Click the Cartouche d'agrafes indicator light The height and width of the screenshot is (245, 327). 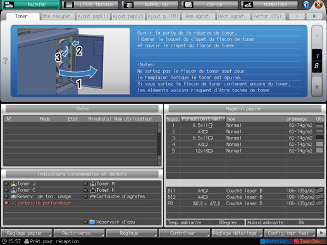click(x=85, y=196)
